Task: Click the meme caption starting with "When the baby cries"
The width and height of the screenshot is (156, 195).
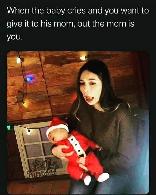Action: coord(78,23)
